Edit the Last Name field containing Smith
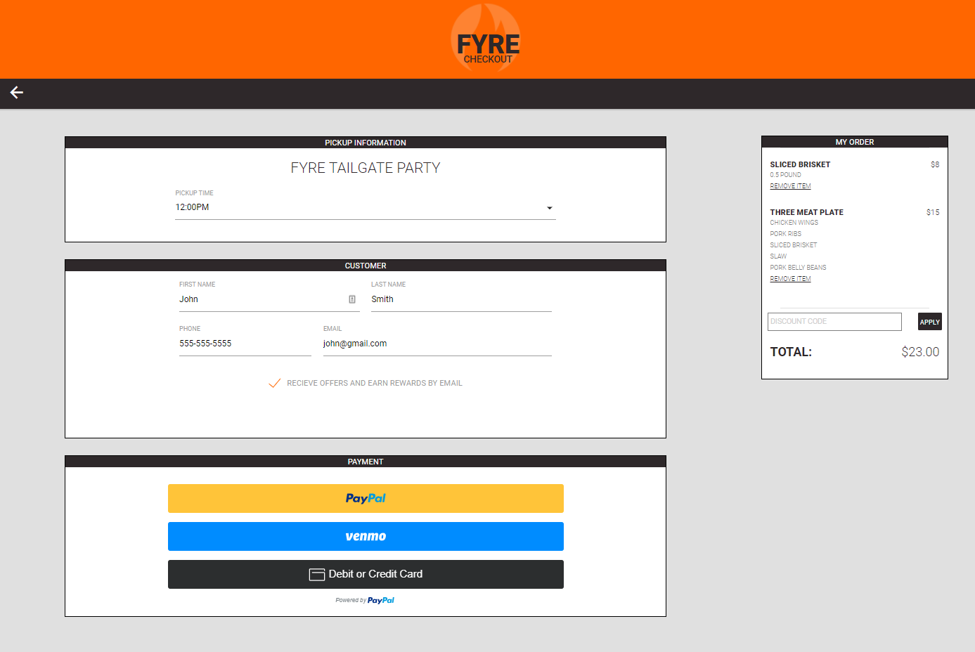 [x=461, y=299]
